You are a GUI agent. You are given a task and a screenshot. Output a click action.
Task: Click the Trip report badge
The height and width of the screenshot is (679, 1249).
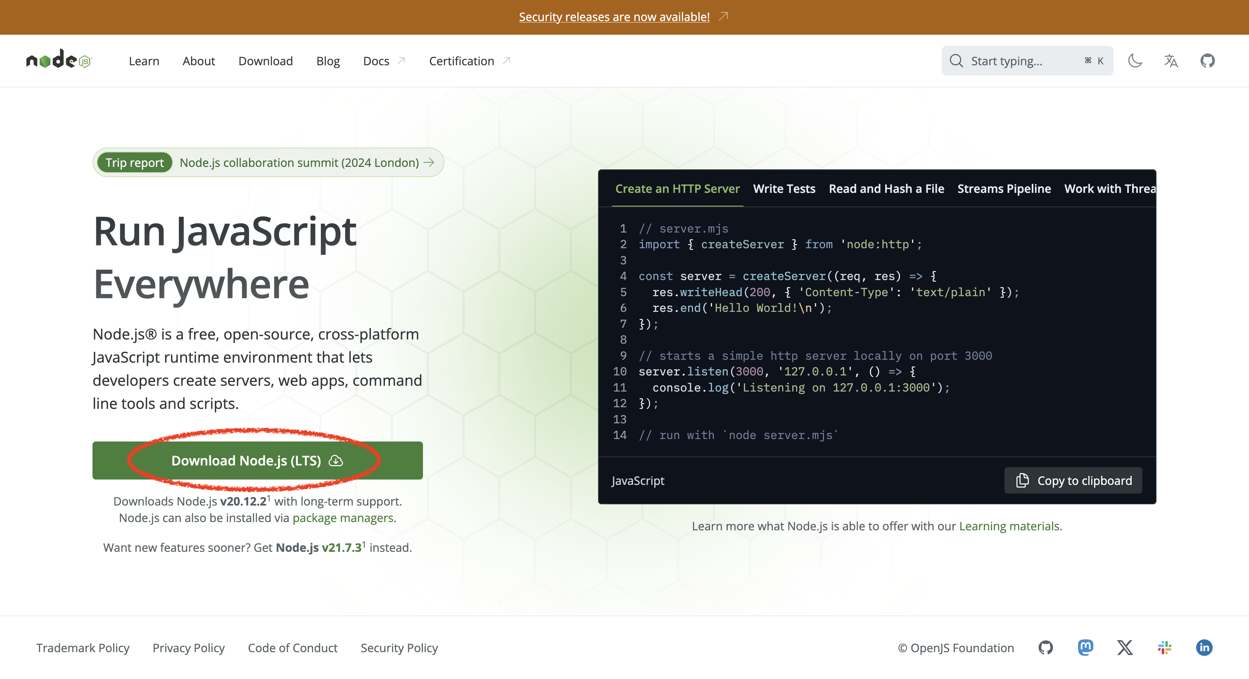click(135, 162)
